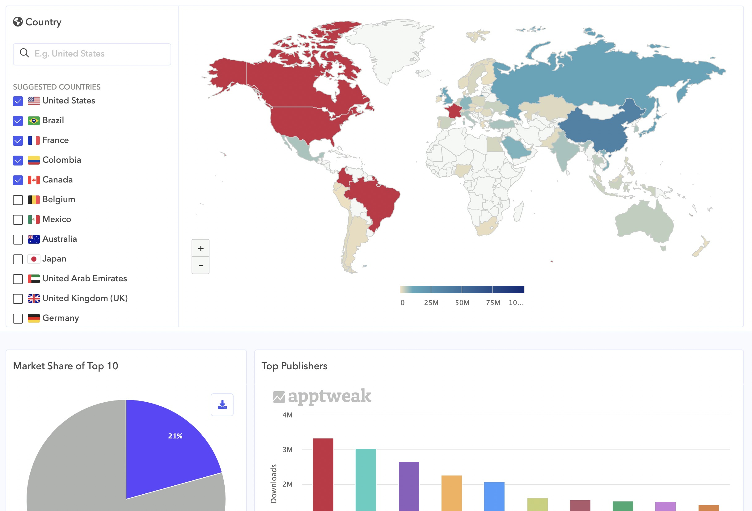Screen dimensions: 752x511
Task: Click the United Kingdom (UK) label
Action: tap(85, 298)
